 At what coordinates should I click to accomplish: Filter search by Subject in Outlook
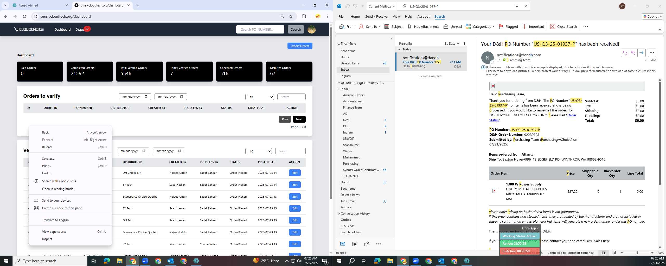pos(393,26)
